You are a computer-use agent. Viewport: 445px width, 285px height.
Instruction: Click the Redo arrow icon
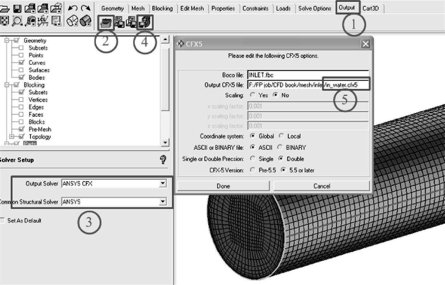(x=86, y=8)
